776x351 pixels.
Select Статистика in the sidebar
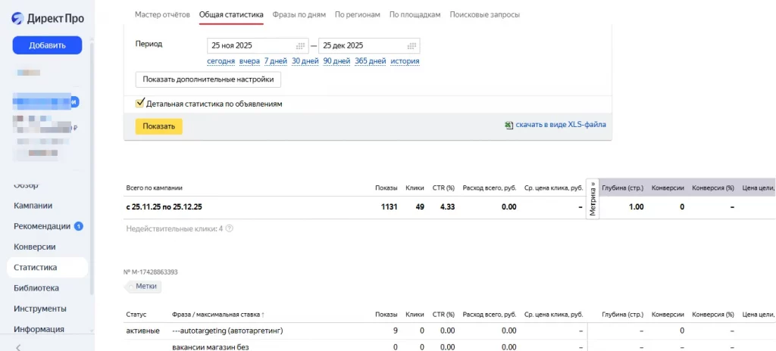point(48,268)
